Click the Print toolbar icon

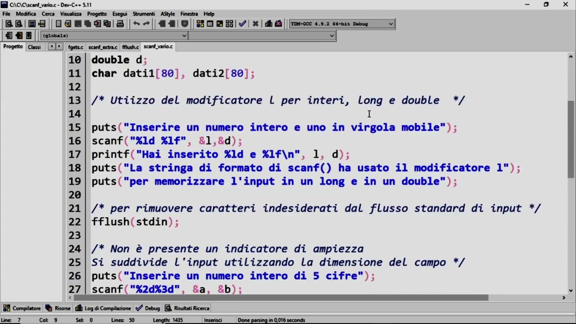[120, 24]
